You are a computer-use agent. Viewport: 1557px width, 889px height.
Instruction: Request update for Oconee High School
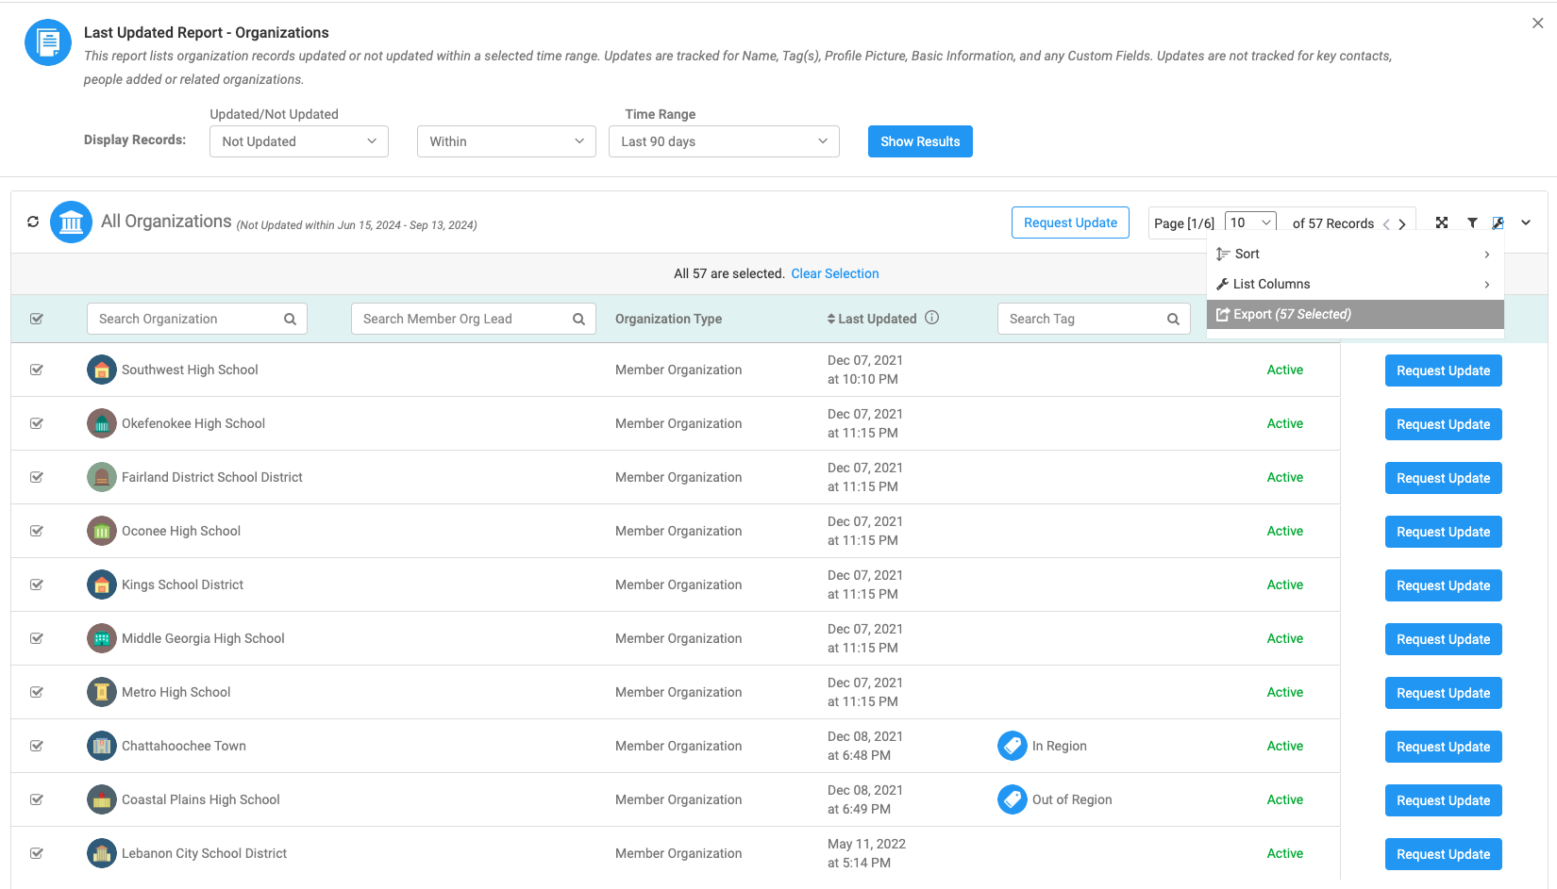[x=1443, y=532]
